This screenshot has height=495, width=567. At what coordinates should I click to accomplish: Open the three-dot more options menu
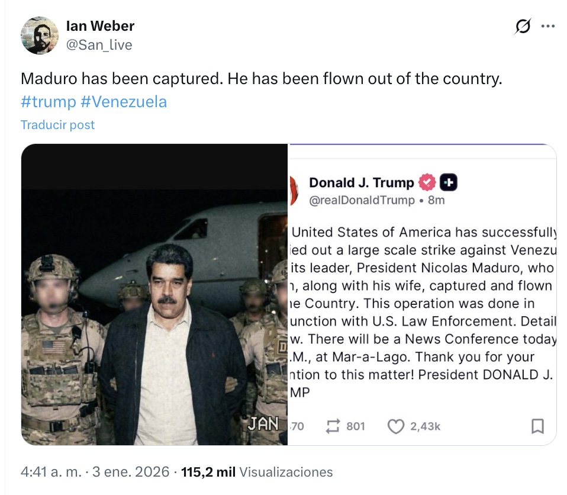[x=548, y=27]
